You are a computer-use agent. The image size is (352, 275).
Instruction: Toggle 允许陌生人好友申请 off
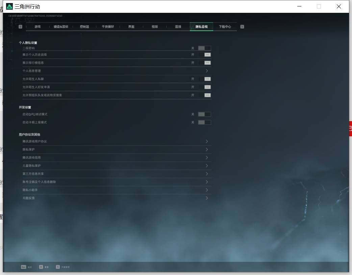(204, 87)
